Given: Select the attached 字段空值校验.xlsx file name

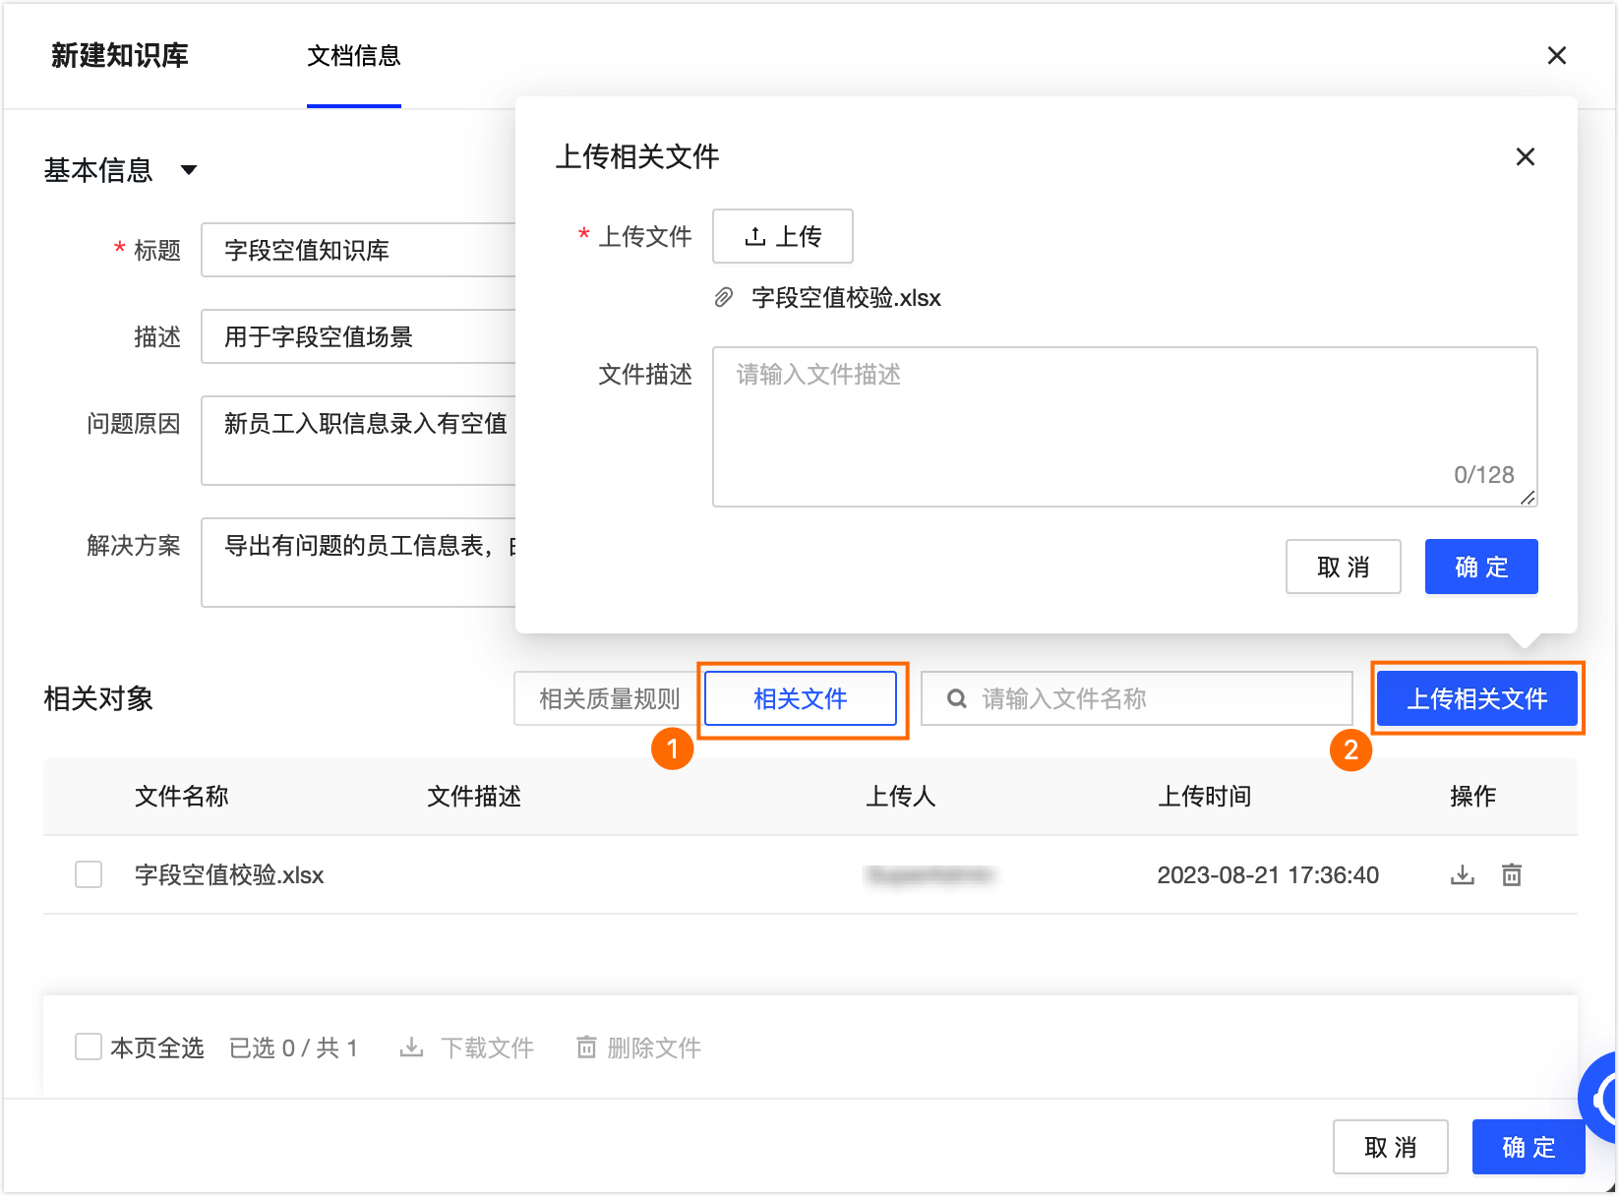Looking at the screenshot, I should pyautogui.click(x=846, y=298).
